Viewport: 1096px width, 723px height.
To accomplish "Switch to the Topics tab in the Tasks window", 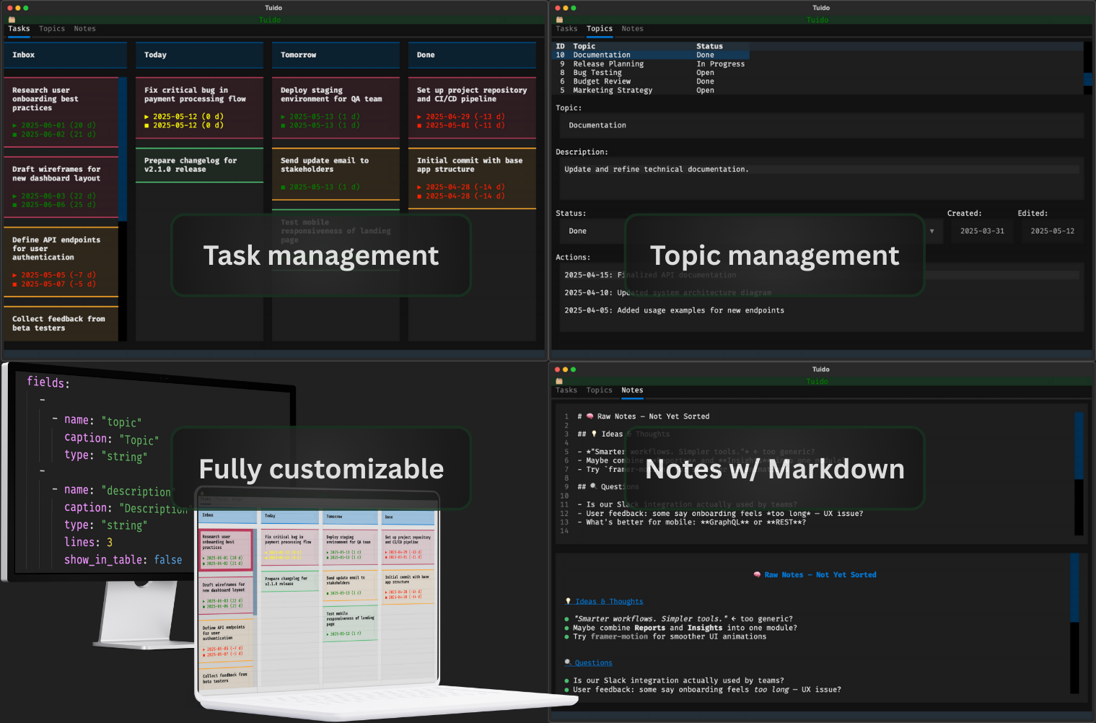I will click(51, 29).
